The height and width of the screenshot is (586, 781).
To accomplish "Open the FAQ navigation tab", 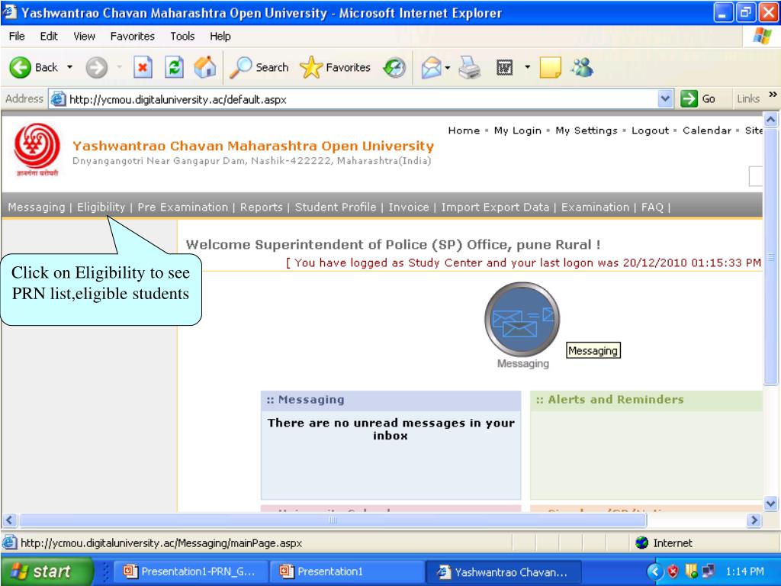I will pos(653,207).
